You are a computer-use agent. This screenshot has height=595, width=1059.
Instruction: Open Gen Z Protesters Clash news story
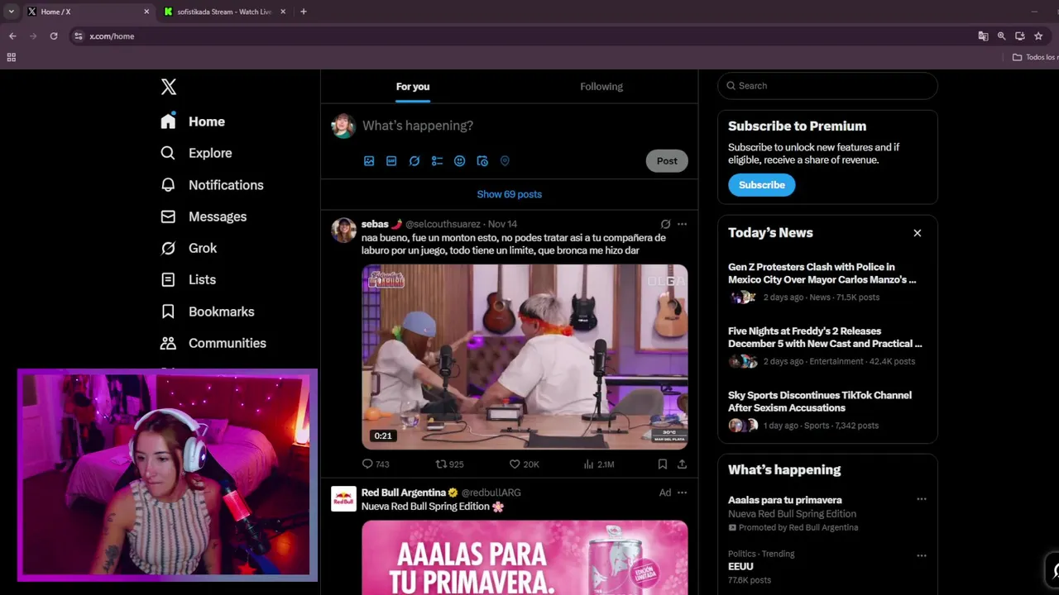point(827,282)
